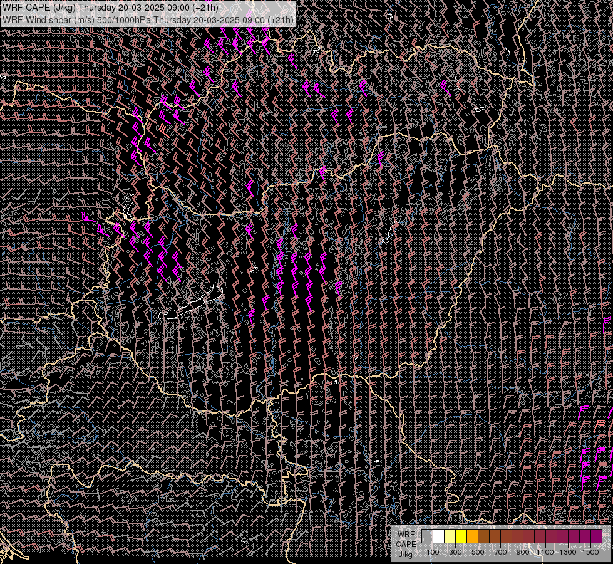Click the legend value 300
Screen dimensions: 613x564
pyautogui.click(x=455, y=552)
